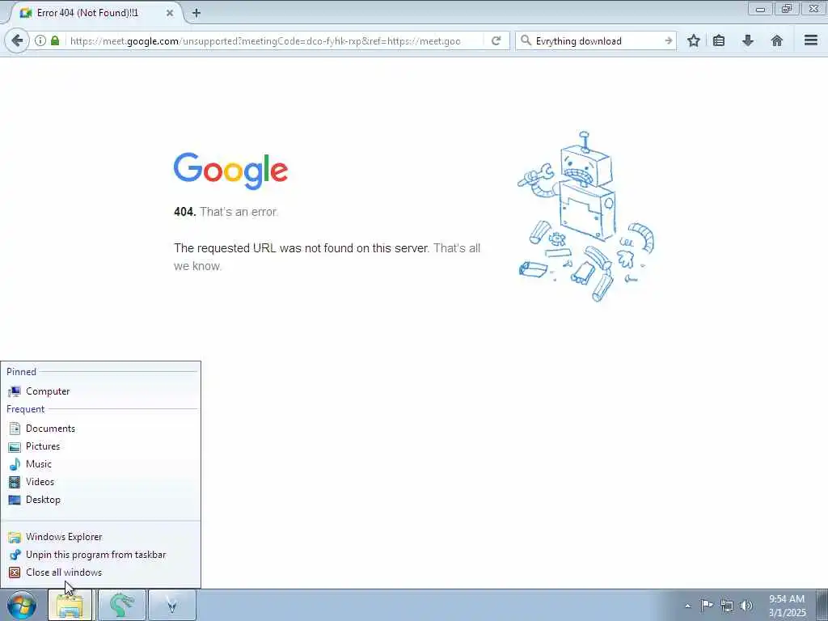Open the hamburger menu
828x621 pixels.
811,40
